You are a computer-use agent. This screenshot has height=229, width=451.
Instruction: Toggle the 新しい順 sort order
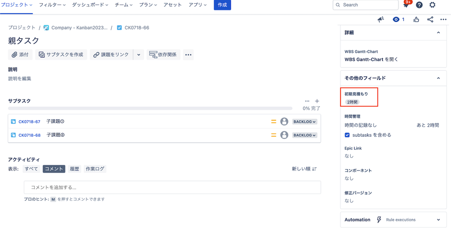pos(304,169)
